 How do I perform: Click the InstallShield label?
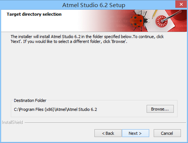coord(12,122)
